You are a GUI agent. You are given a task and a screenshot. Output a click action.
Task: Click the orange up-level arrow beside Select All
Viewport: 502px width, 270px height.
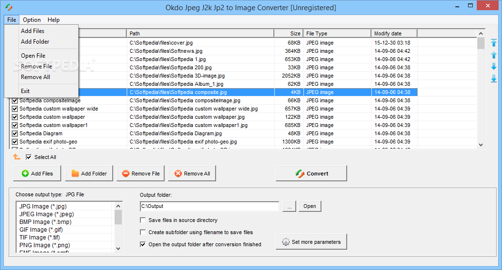pos(17,157)
